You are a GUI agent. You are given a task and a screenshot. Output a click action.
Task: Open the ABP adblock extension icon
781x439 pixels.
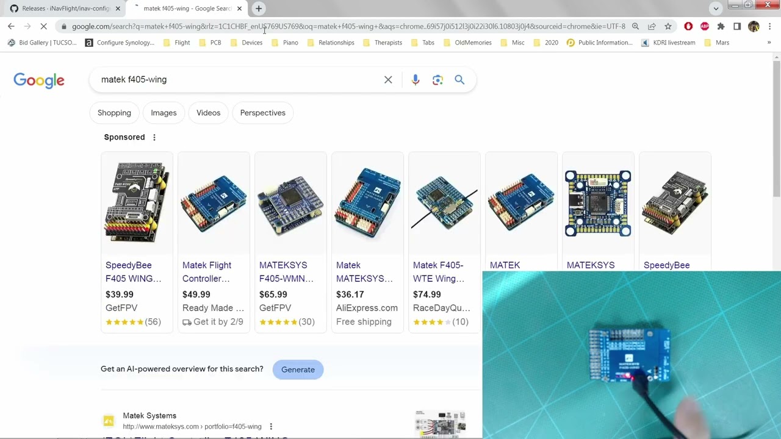[x=705, y=26]
